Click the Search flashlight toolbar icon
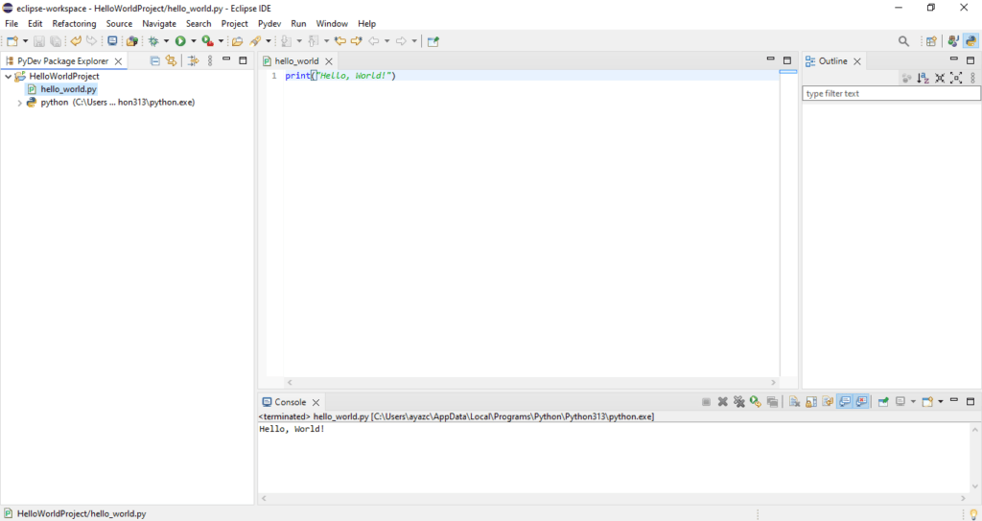The height and width of the screenshot is (521, 982). [255, 41]
